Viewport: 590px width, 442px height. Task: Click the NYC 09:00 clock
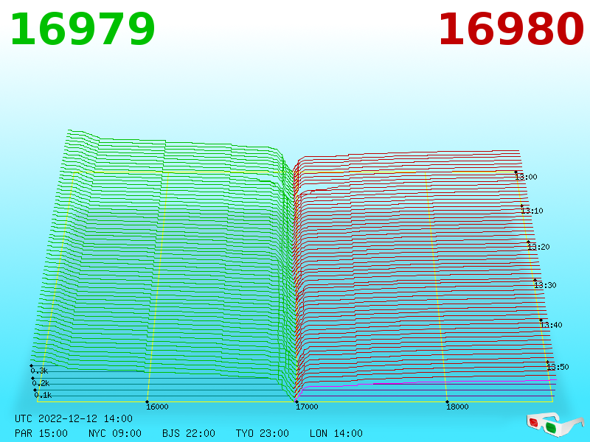[x=115, y=433]
